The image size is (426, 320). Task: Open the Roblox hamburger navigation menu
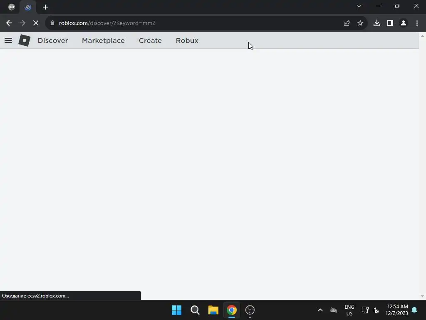point(8,40)
